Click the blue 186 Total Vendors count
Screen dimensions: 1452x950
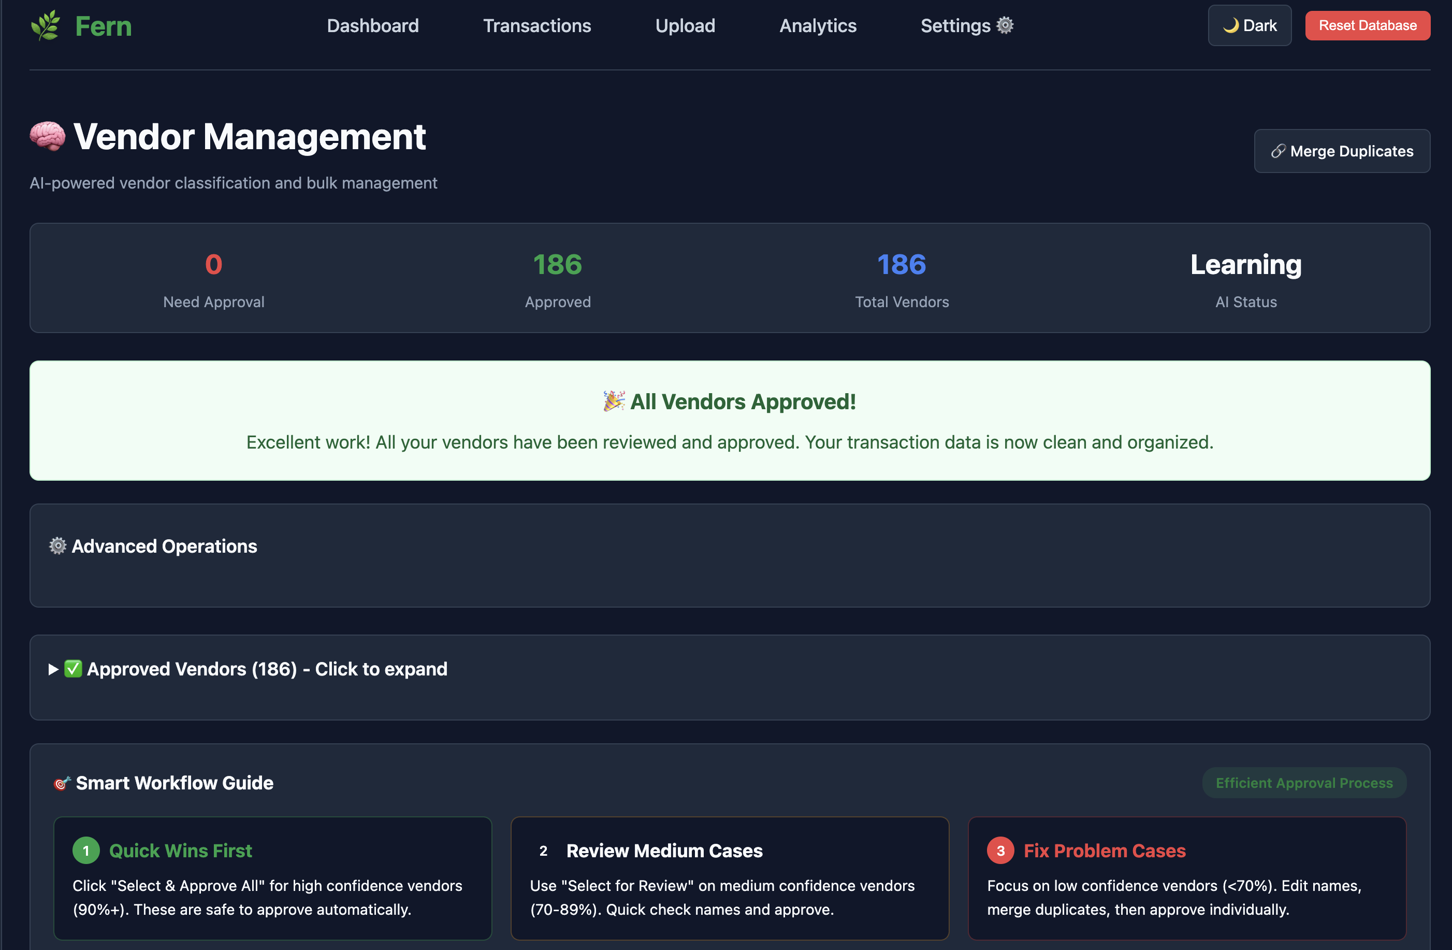point(902,264)
